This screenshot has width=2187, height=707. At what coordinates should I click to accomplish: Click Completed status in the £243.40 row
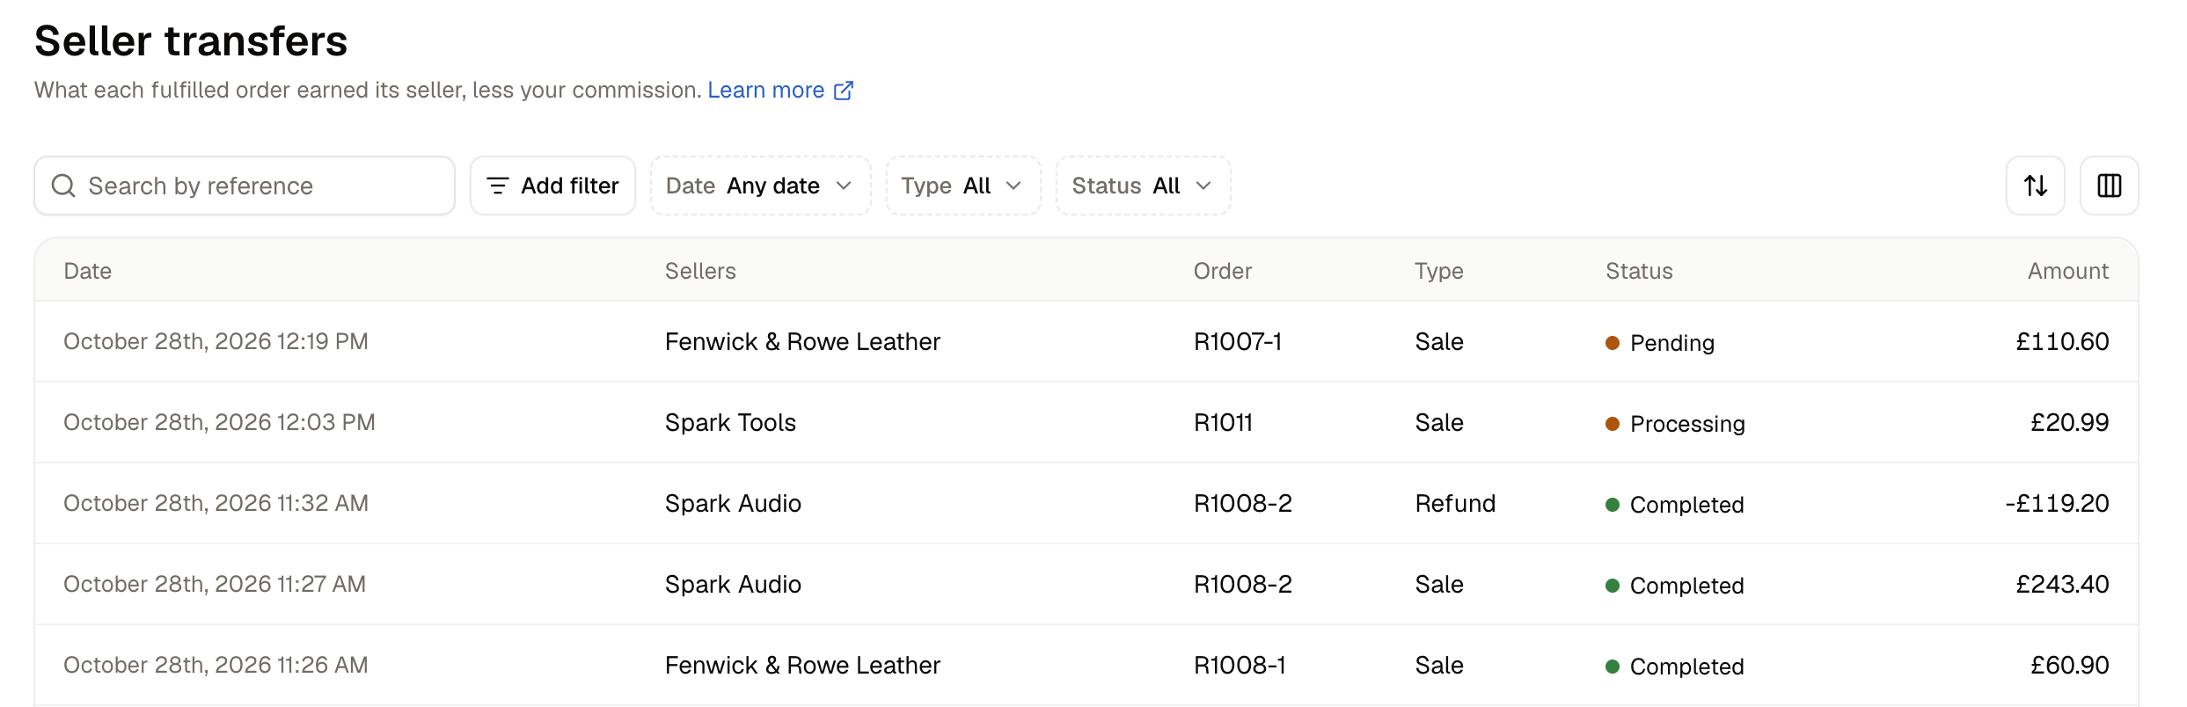click(1674, 585)
